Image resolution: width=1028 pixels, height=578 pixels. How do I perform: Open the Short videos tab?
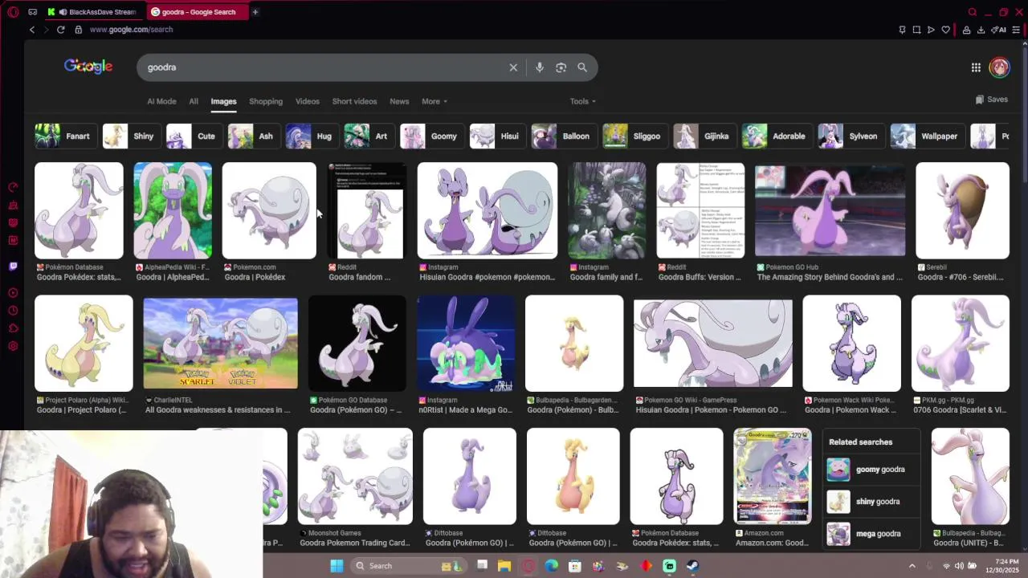pos(354,101)
